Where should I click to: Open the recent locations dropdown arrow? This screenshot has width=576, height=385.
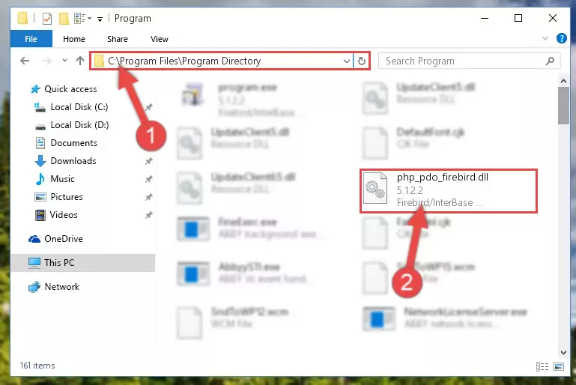coord(64,61)
